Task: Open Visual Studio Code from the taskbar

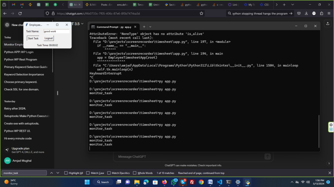Action: (x=220, y=182)
